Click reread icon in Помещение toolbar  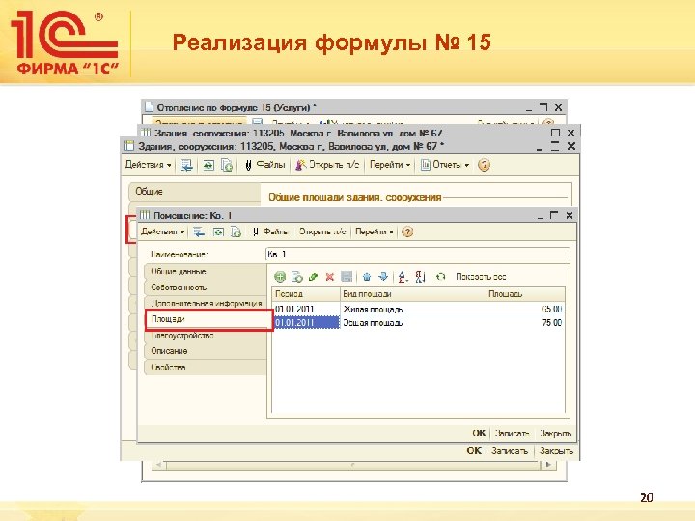click(218, 232)
